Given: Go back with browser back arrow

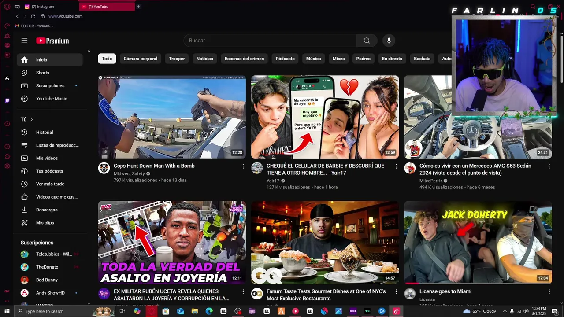Looking at the screenshot, I should coord(17,16).
